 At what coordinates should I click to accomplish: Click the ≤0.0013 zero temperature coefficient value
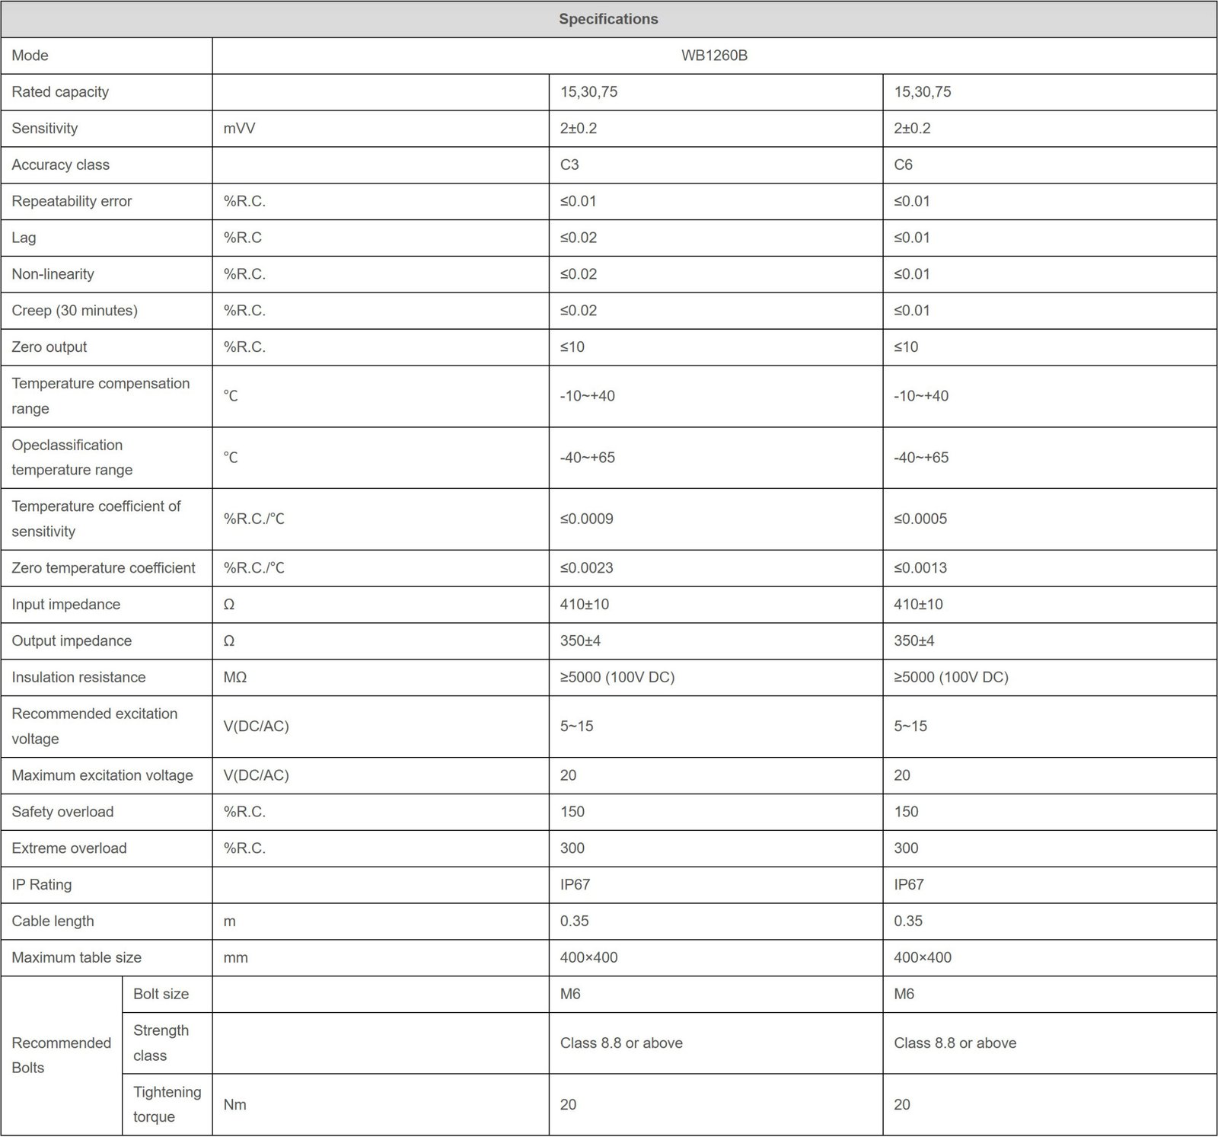tap(920, 568)
